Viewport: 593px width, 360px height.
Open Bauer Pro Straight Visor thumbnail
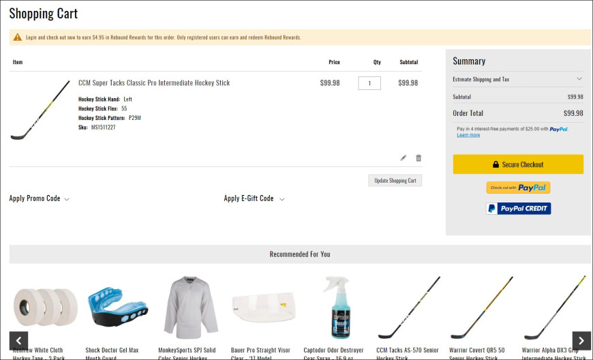pos(264,307)
